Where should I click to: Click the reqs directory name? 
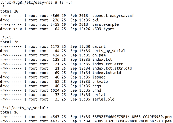(x=97, y=86)
